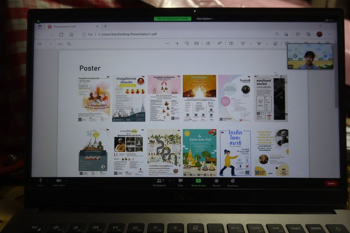This screenshot has width=350, height=233.
Task: Select the PDF eraser tool
Action: [x=275, y=43]
